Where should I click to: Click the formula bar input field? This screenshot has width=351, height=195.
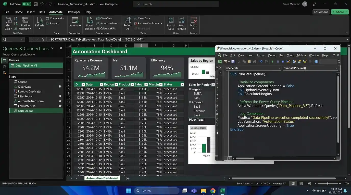tap(196, 39)
